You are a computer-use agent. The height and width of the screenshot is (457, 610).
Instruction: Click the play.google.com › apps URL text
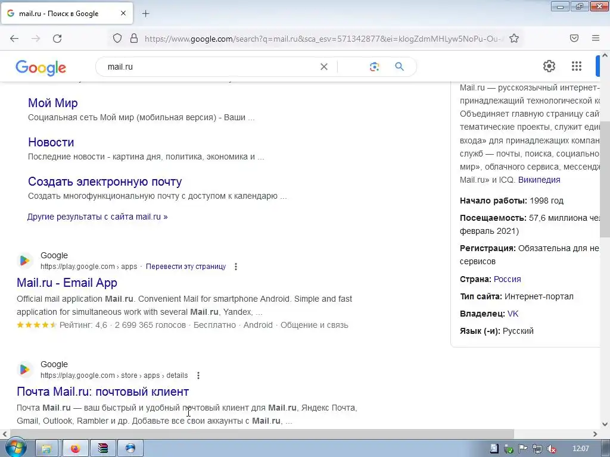click(89, 267)
